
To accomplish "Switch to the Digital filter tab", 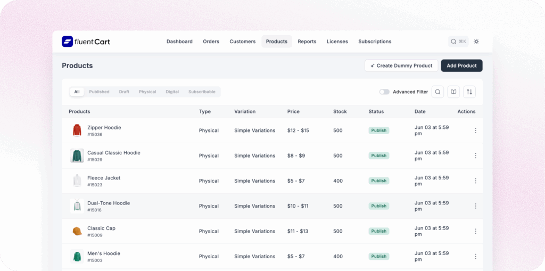I will click(172, 92).
